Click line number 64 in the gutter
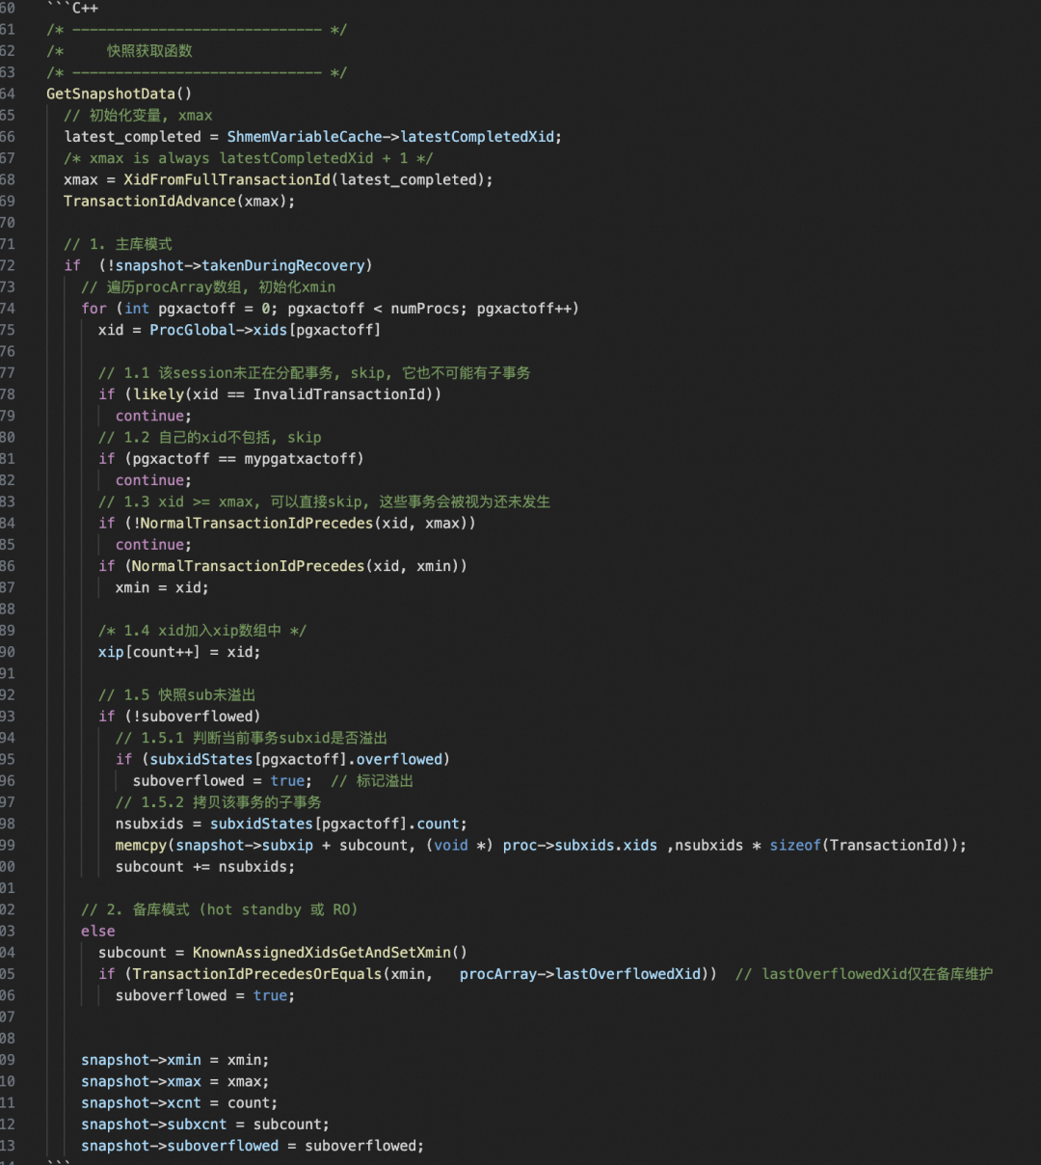Image resolution: width=1041 pixels, height=1165 pixels. click(x=8, y=94)
